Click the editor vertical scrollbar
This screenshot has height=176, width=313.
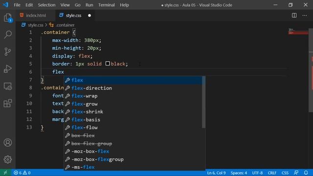click(x=311, y=70)
